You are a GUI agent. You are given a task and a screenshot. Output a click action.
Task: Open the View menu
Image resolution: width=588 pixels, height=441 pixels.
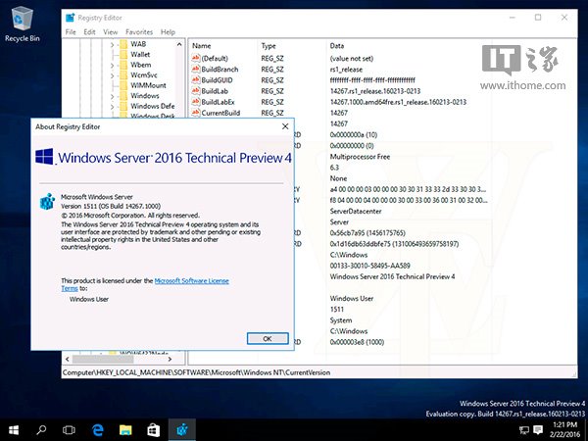tap(111, 32)
